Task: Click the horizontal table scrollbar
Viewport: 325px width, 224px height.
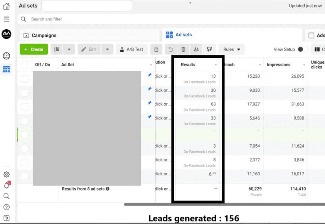Action: click(224, 204)
